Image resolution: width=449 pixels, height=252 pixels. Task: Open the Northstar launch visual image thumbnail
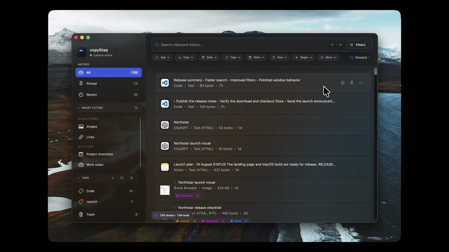click(x=165, y=190)
